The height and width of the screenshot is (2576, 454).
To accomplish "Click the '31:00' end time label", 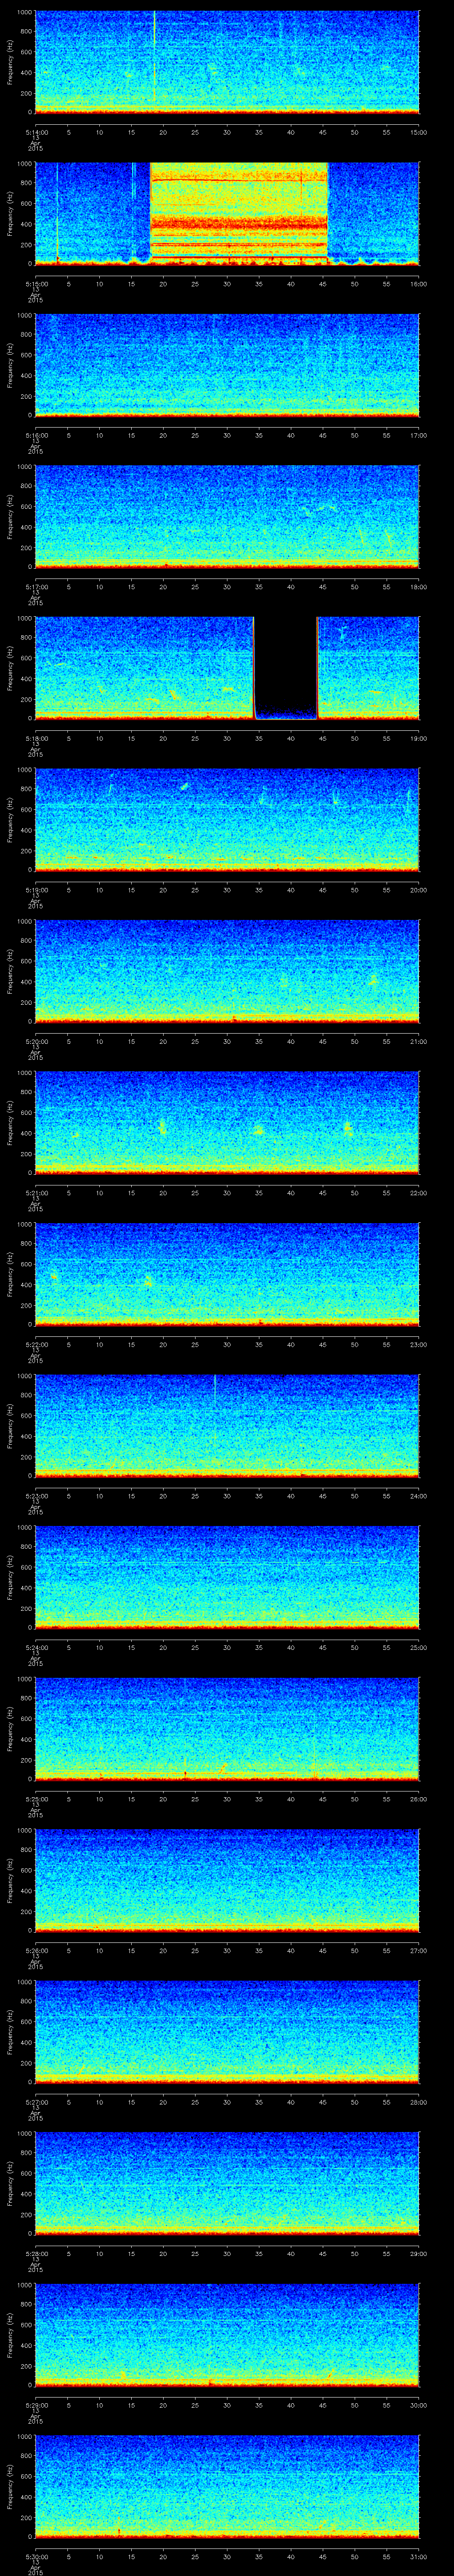I will (418, 2556).
